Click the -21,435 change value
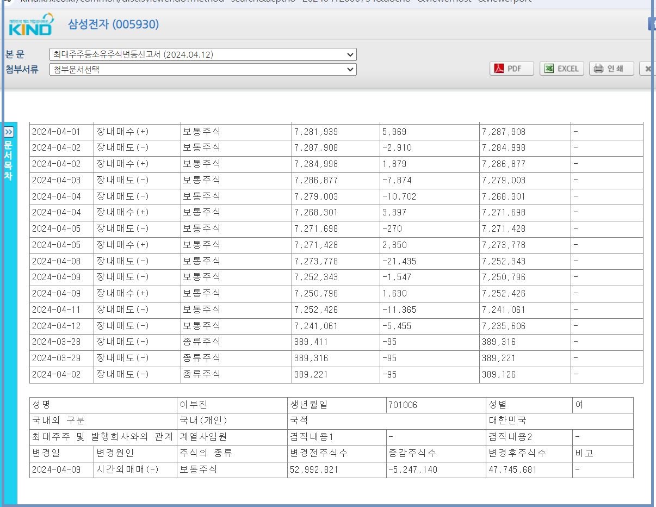656x507 pixels. [399, 261]
